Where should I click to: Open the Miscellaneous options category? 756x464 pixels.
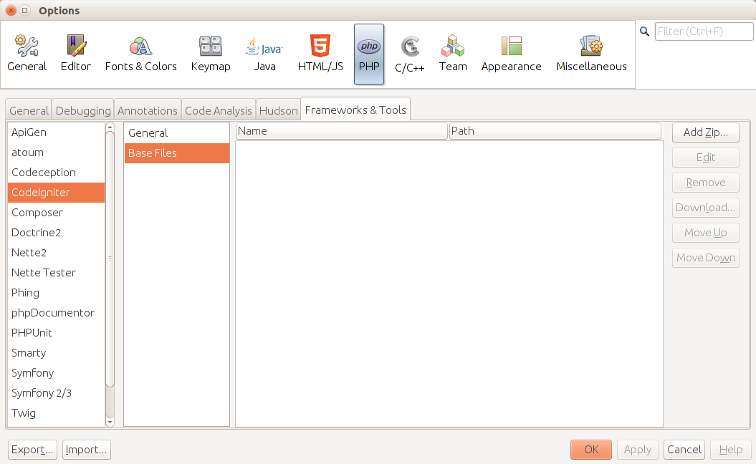click(591, 54)
